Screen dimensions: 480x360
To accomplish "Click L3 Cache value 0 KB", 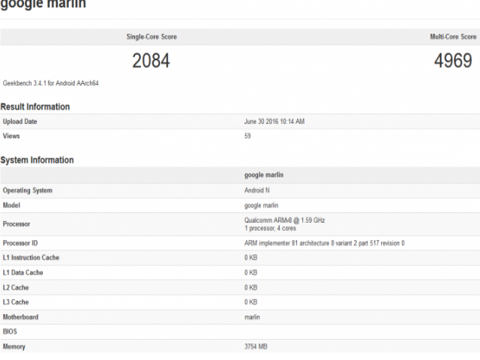I will pyautogui.click(x=250, y=302).
